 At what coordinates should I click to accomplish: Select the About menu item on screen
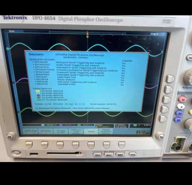pyautogui.click(x=91, y=132)
